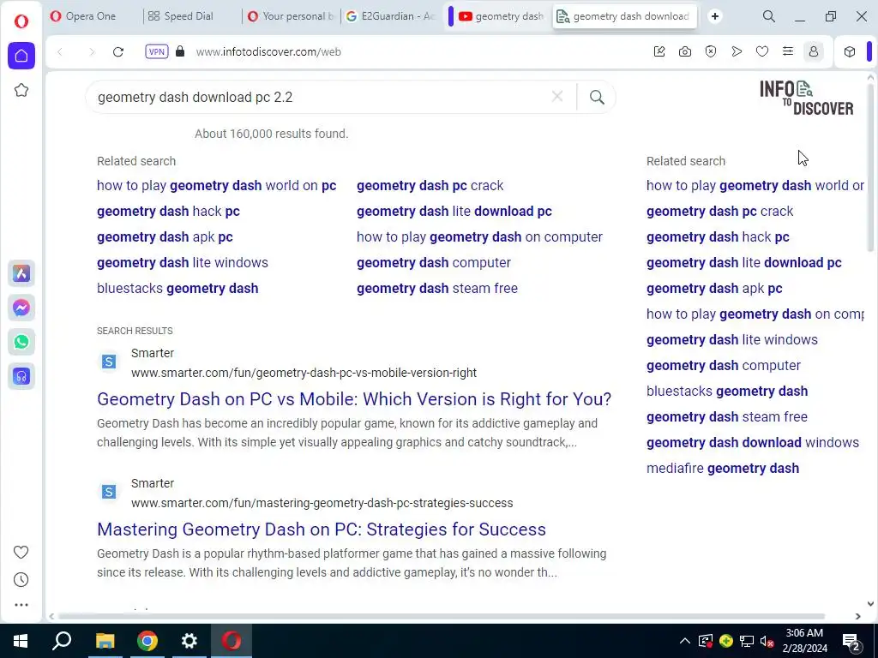Launch Chrome from the taskbar
The width and height of the screenshot is (878, 658).
click(147, 641)
